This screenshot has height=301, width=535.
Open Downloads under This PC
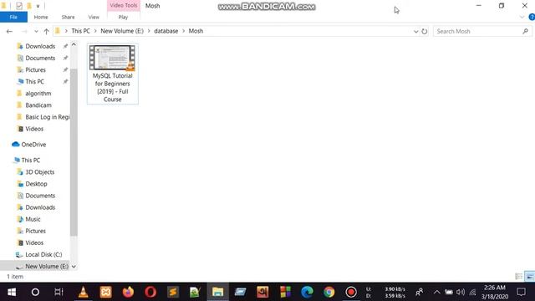40,207
